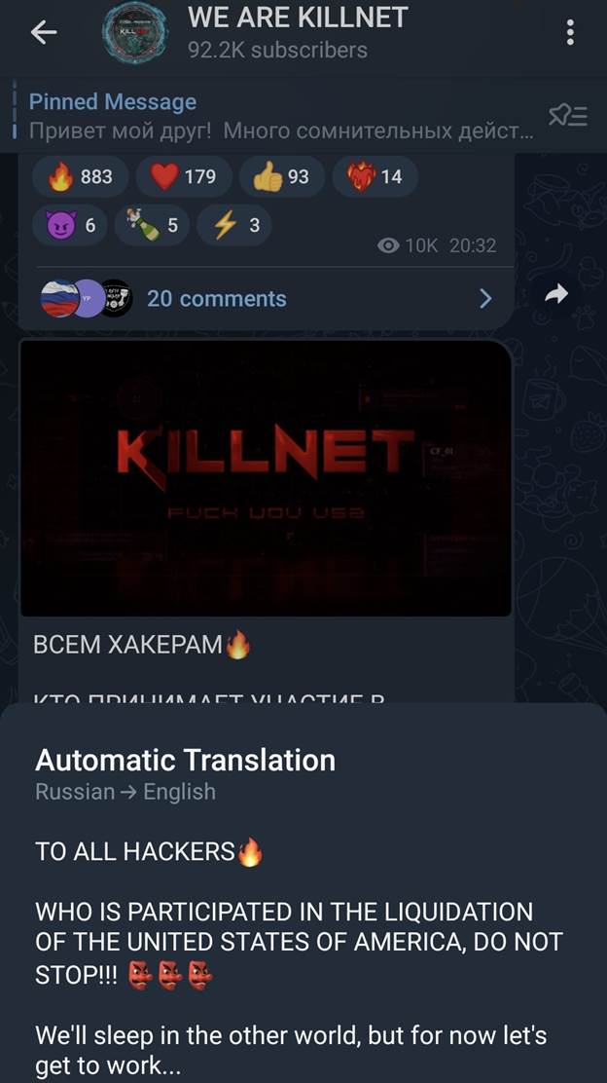Select the Russian → English language option

click(x=125, y=791)
